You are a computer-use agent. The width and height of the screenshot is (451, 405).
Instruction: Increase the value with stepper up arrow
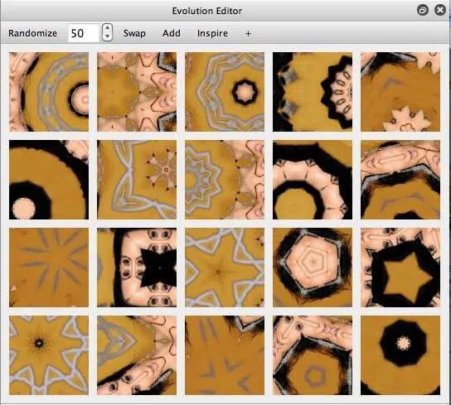pos(107,28)
